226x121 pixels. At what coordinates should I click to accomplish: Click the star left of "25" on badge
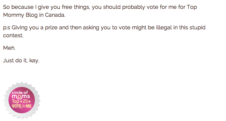tap(21, 101)
